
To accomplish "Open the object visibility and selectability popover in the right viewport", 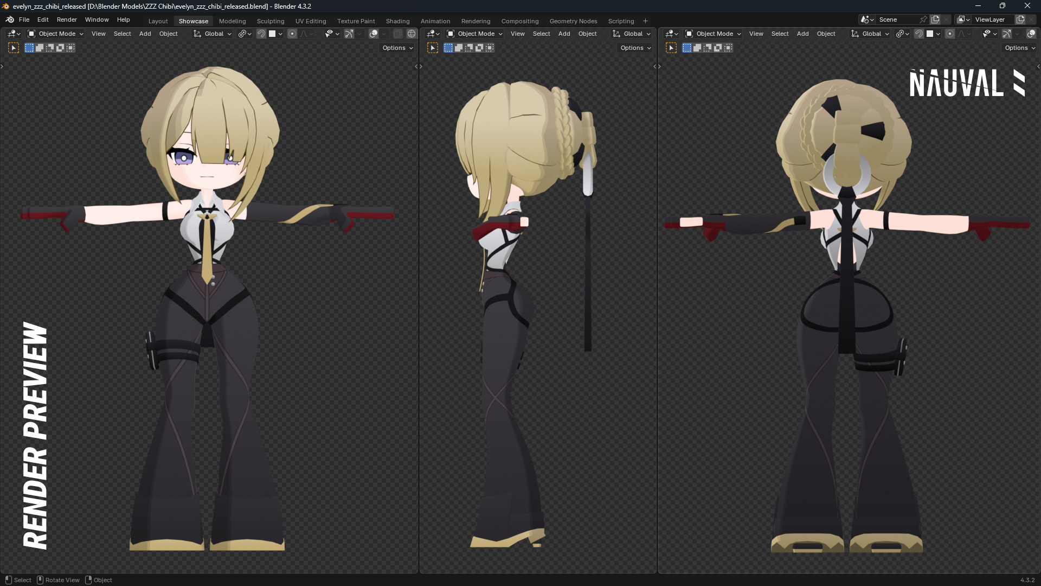I will click(x=989, y=34).
